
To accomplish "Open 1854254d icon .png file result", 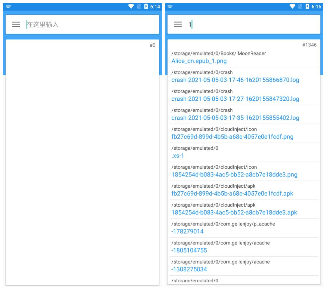I will coord(234,175).
